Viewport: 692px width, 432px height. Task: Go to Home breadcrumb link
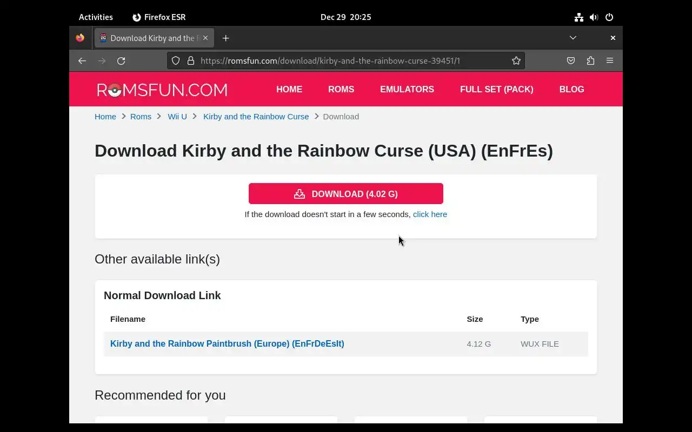coord(105,117)
